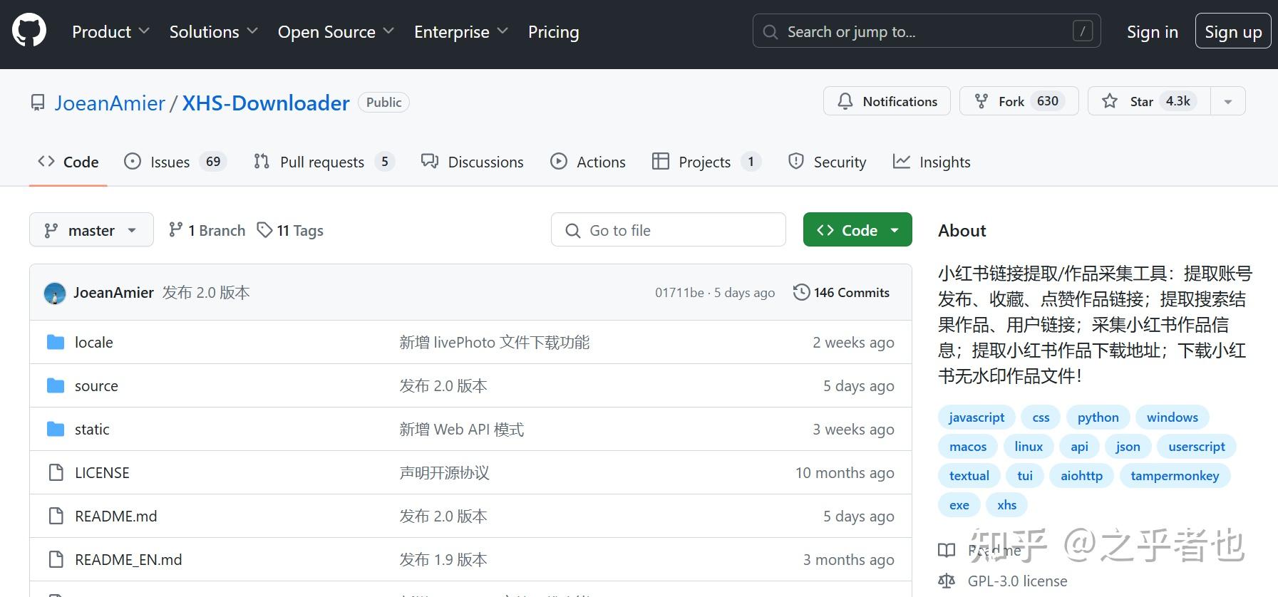Click the GitHub logo icon
1278x597 pixels.
[29, 31]
